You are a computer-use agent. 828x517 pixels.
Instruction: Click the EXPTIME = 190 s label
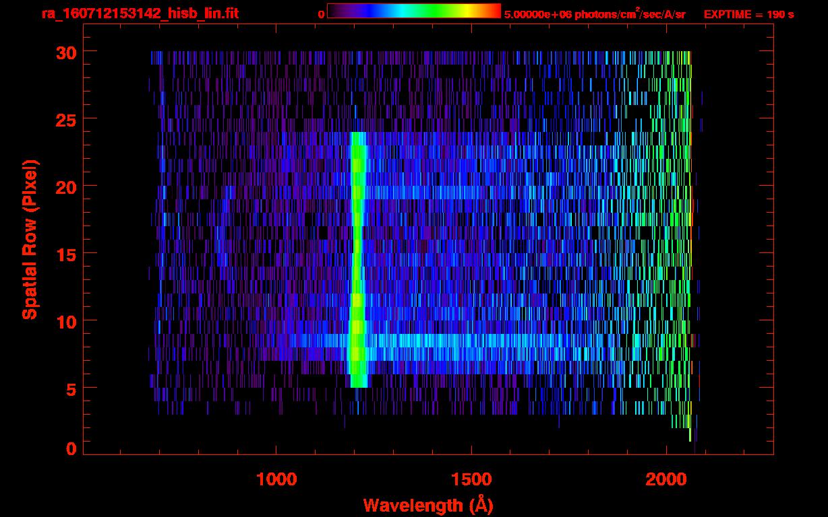pyautogui.click(x=748, y=14)
